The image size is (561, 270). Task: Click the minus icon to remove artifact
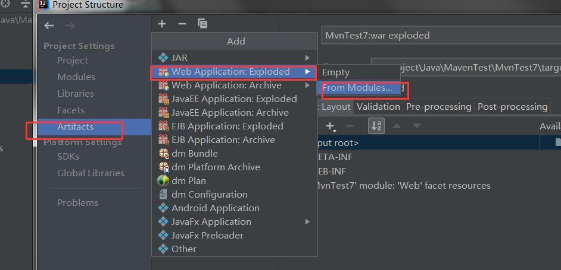182,24
